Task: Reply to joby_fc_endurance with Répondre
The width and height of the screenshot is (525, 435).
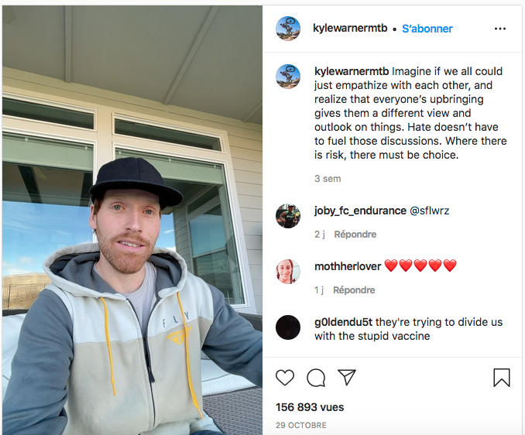Action: click(355, 235)
